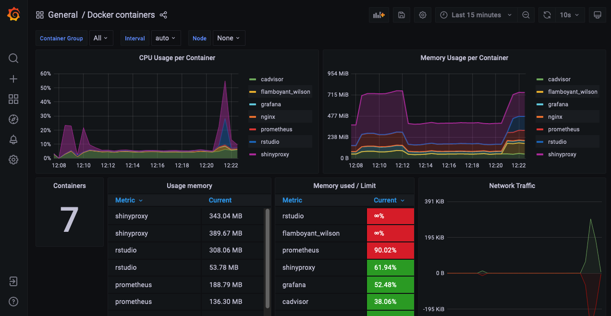The width and height of the screenshot is (611, 316).
Task: Open the Container Group All dropdown
Action: 101,38
